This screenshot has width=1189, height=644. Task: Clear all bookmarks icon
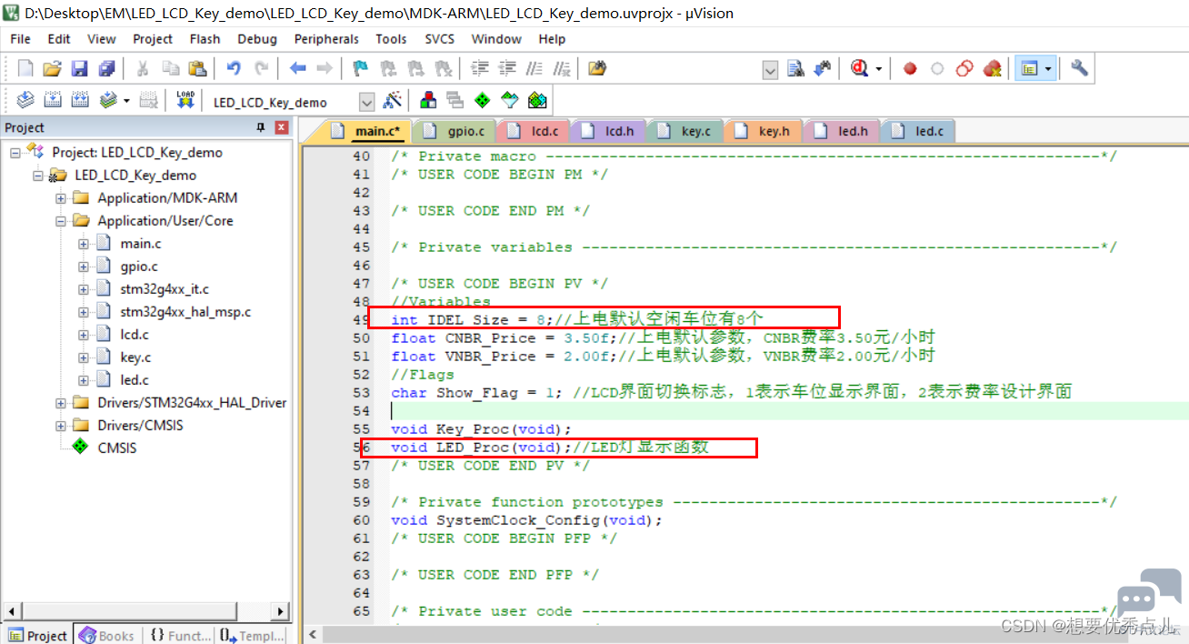click(x=444, y=68)
